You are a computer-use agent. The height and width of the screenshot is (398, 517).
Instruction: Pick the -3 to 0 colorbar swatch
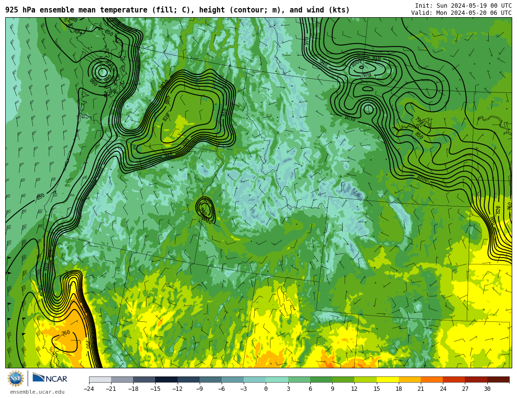point(255,379)
